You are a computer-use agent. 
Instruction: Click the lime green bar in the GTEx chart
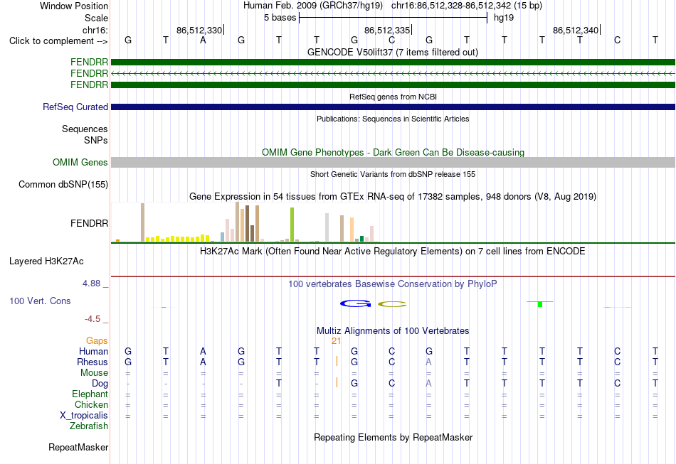(x=292, y=225)
